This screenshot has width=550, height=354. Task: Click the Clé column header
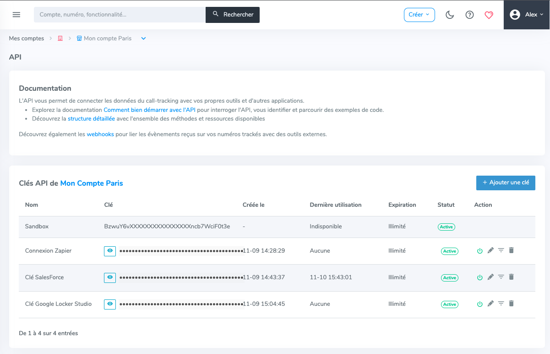109,205
